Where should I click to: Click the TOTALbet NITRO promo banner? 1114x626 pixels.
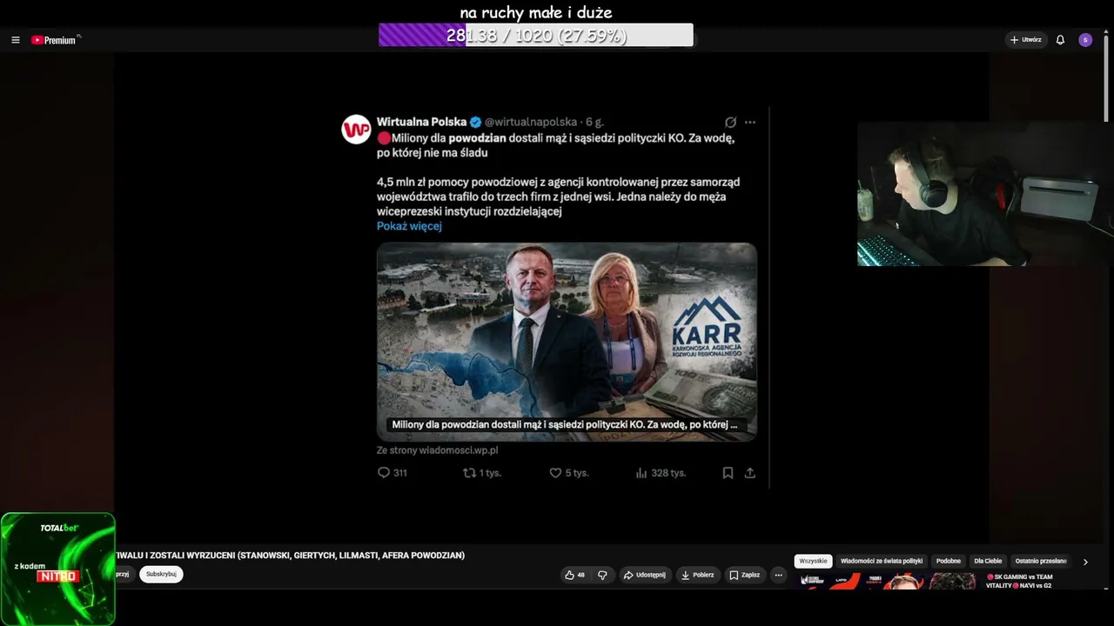coord(57,569)
